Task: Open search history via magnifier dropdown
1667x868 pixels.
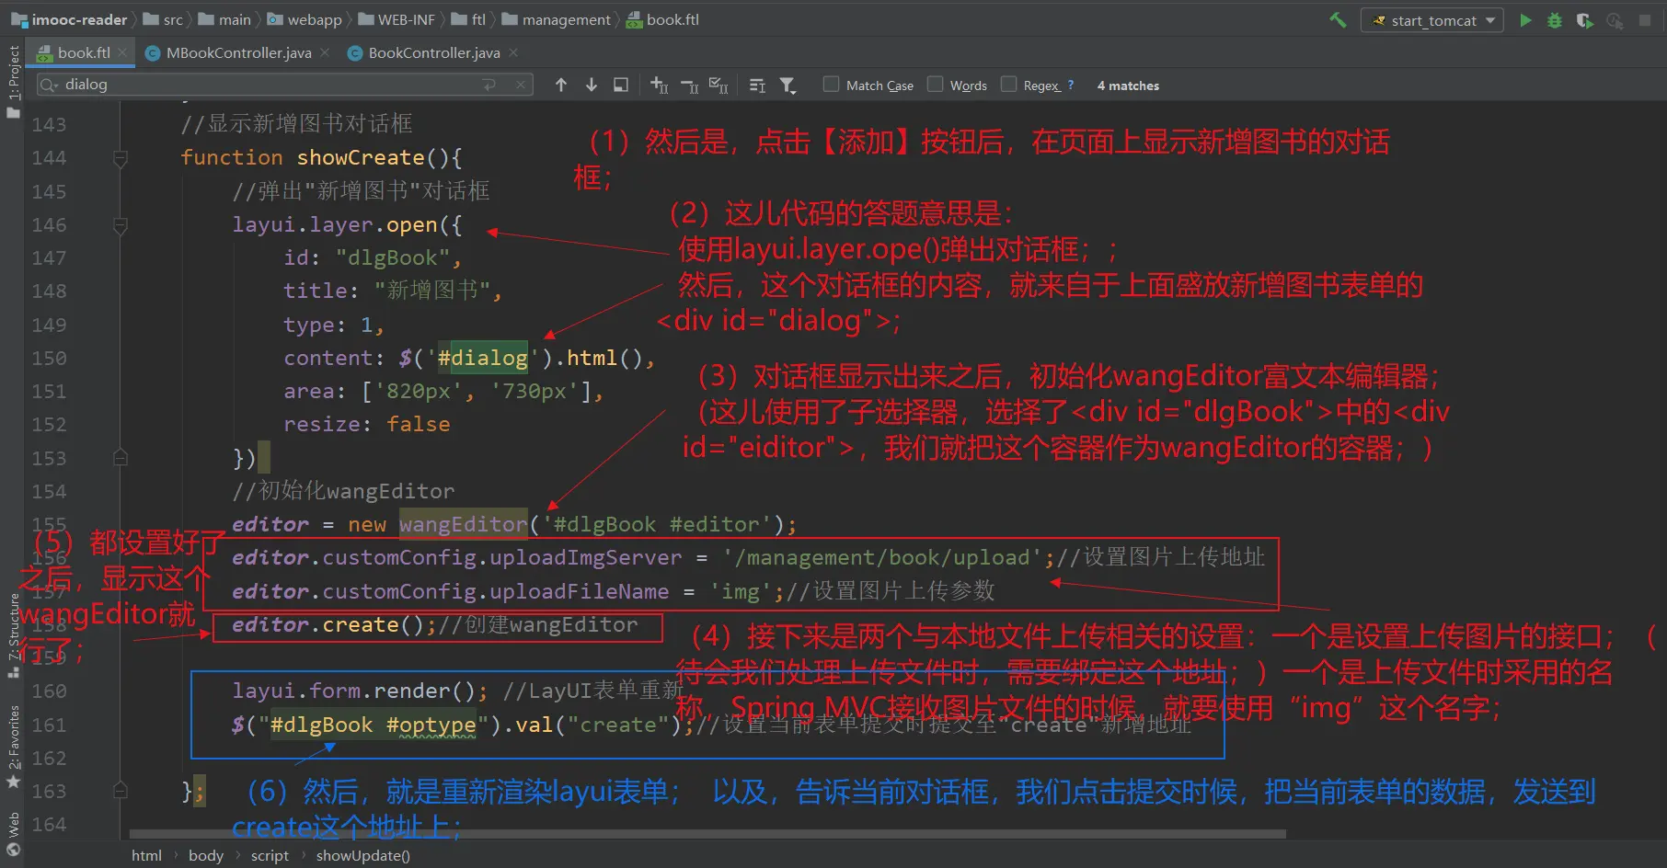Action: tap(50, 85)
